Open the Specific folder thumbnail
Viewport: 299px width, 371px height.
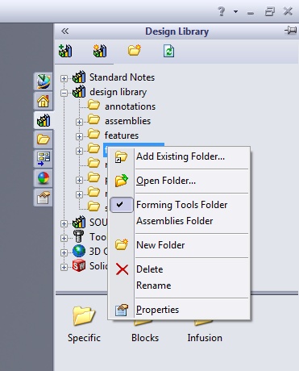click(x=84, y=324)
